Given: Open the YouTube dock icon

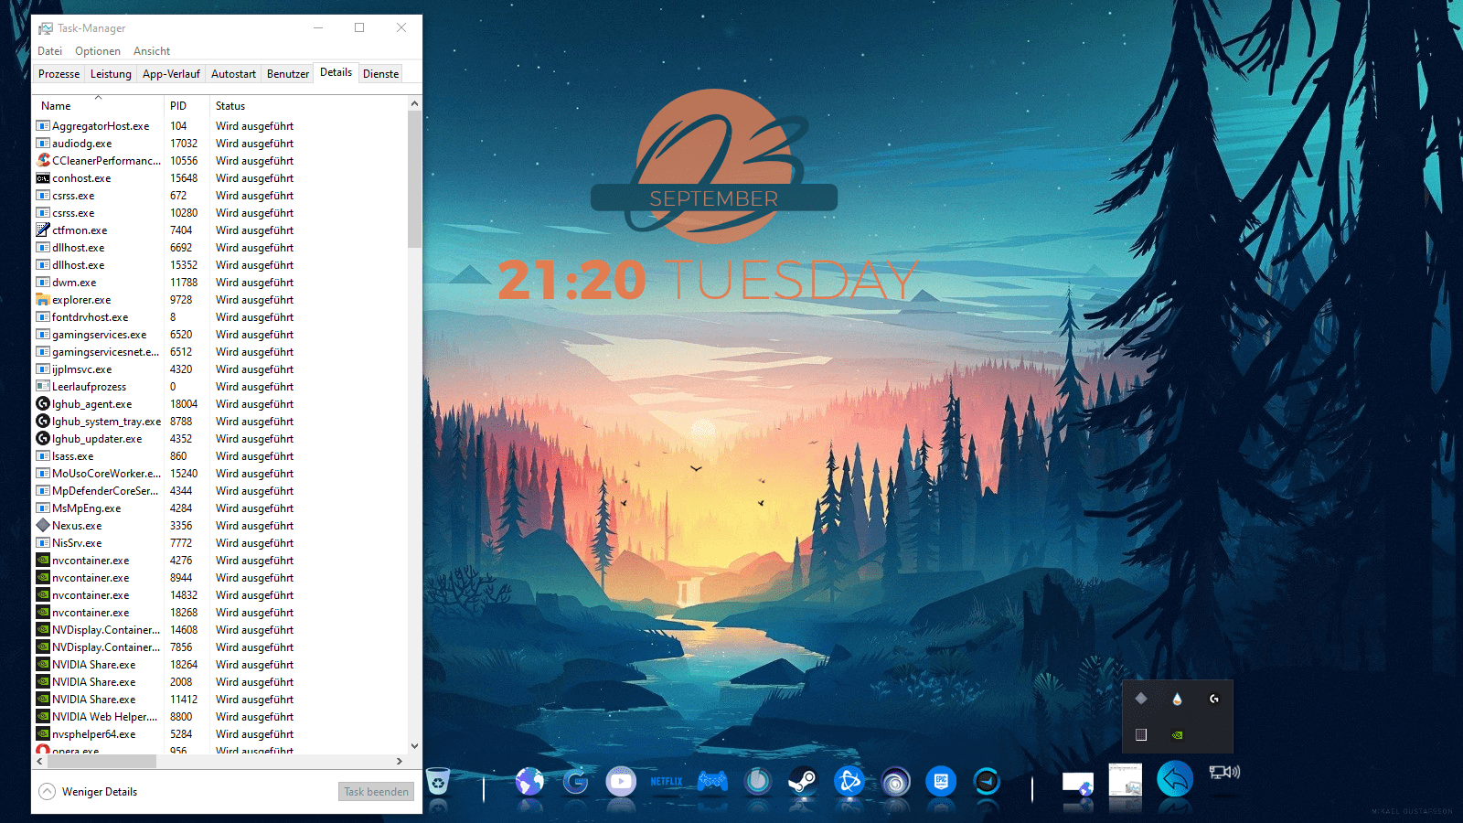Looking at the screenshot, I should pyautogui.click(x=621, y=781).
